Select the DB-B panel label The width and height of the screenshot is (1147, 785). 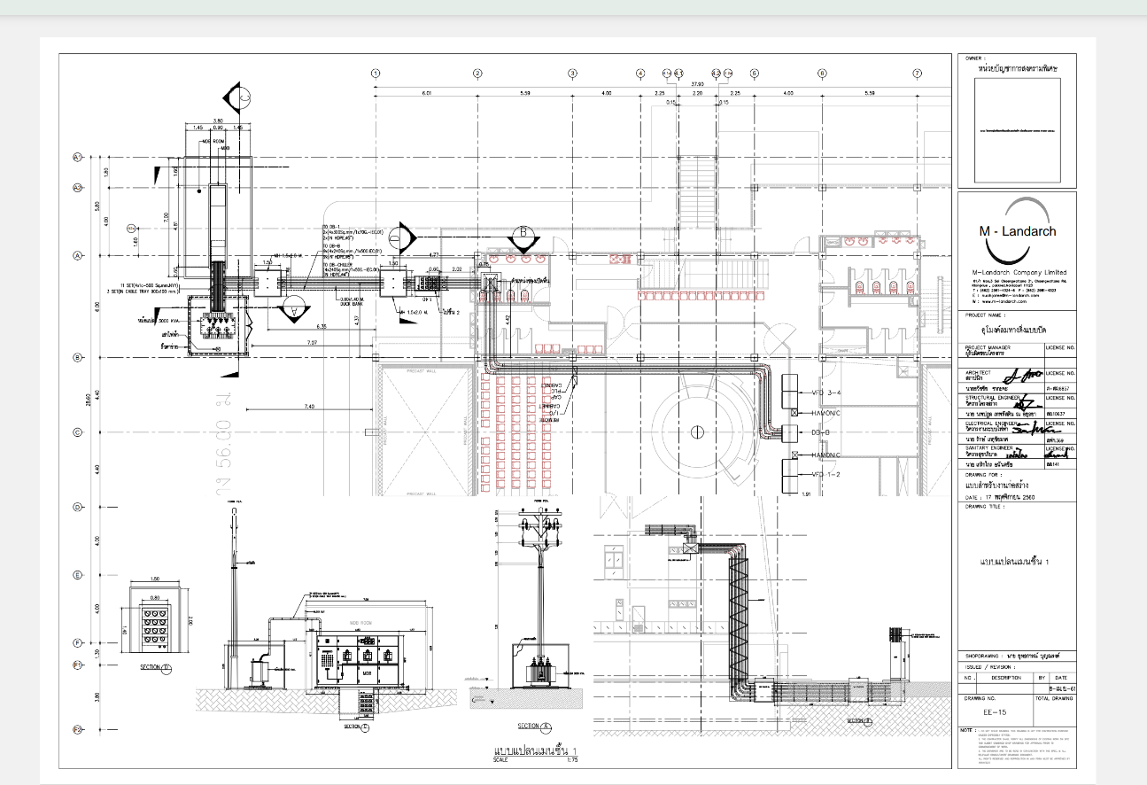click(x=820, y=432)
